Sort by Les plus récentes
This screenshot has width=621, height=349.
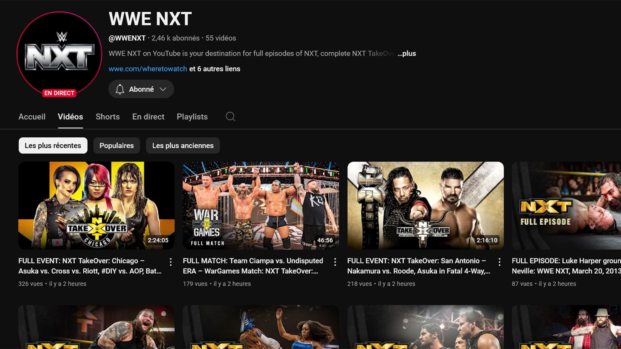click(53, 145)
